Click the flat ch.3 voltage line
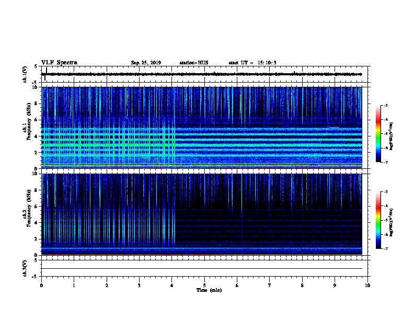The width and height of the screenshot is (414, 320). 202,269
